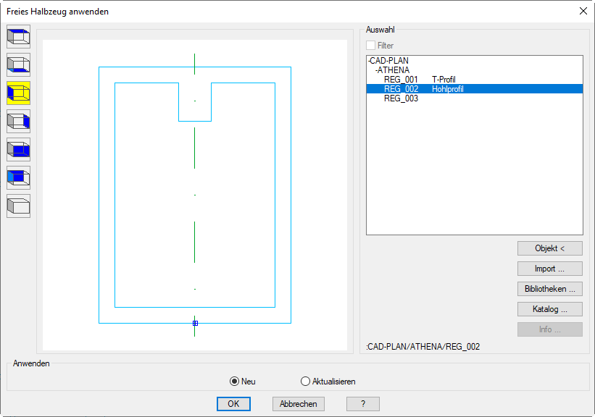Open the Import dialog

(549, 269)
